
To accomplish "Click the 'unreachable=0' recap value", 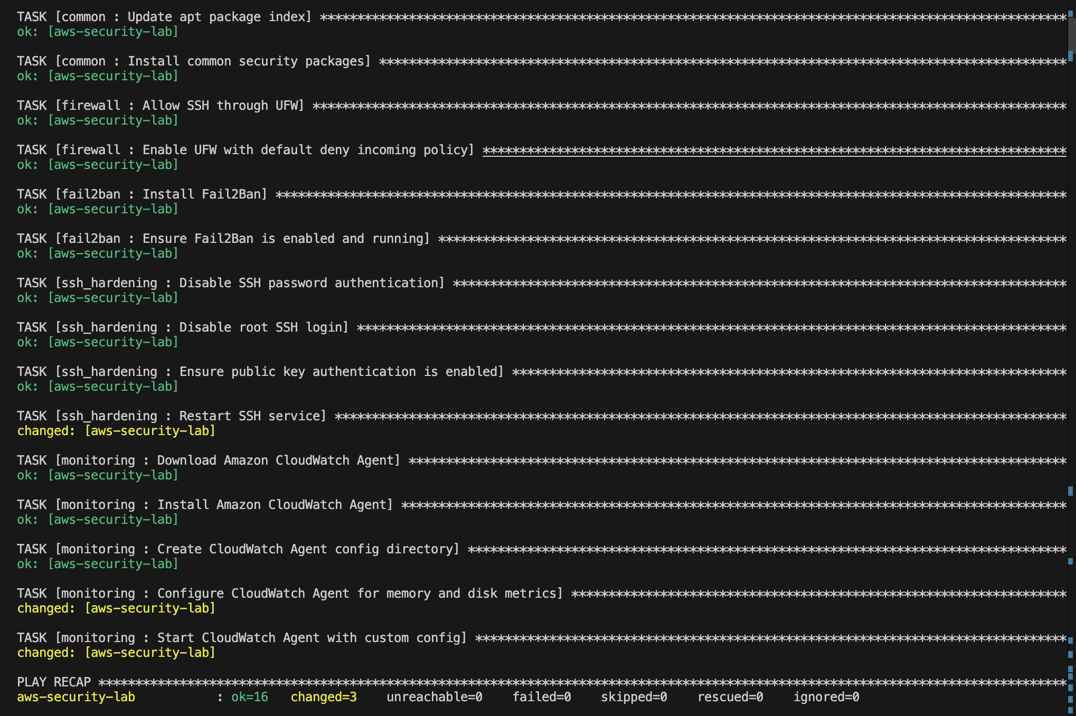I will click(435, 697).
